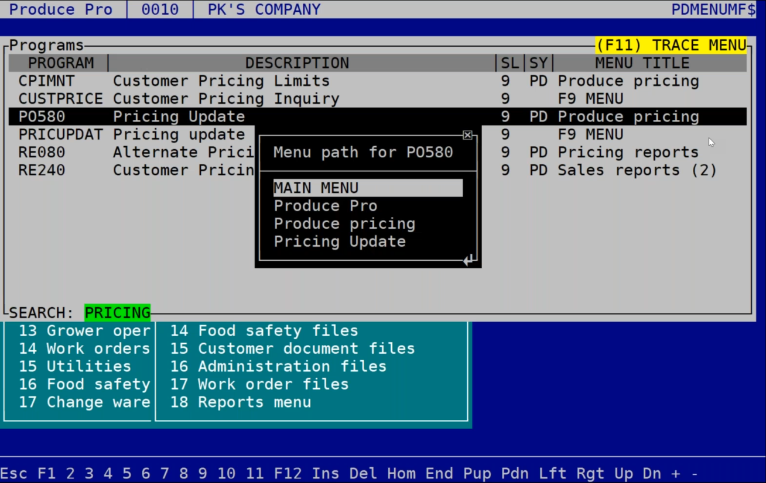Click the (F11) TRACE MENU button

coord(671,45)
